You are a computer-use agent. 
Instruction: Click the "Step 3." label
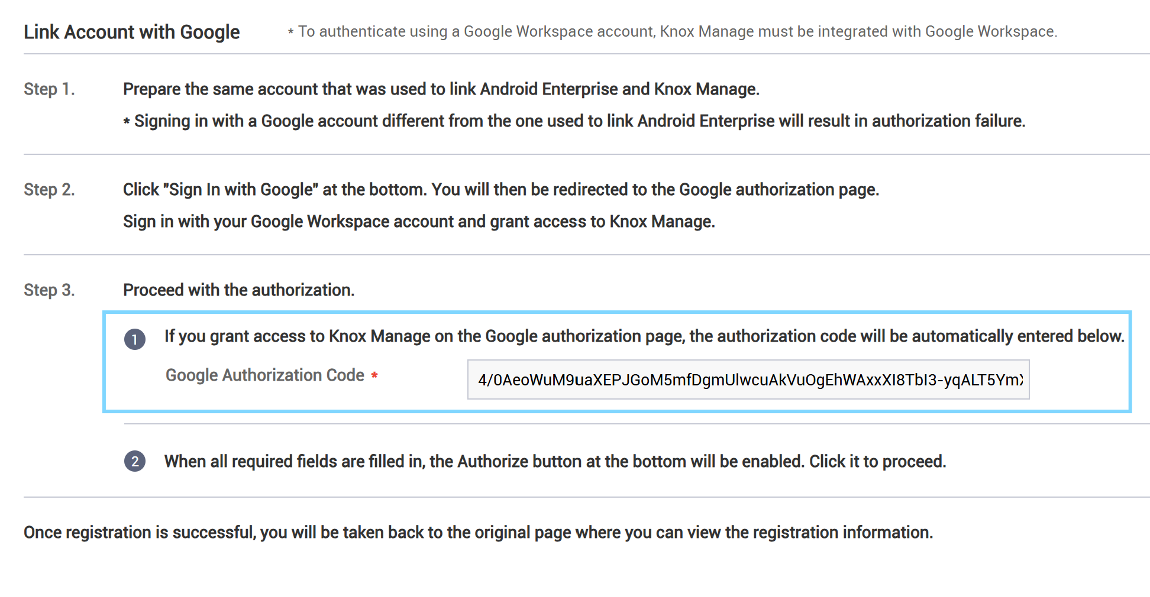point(49,290)
